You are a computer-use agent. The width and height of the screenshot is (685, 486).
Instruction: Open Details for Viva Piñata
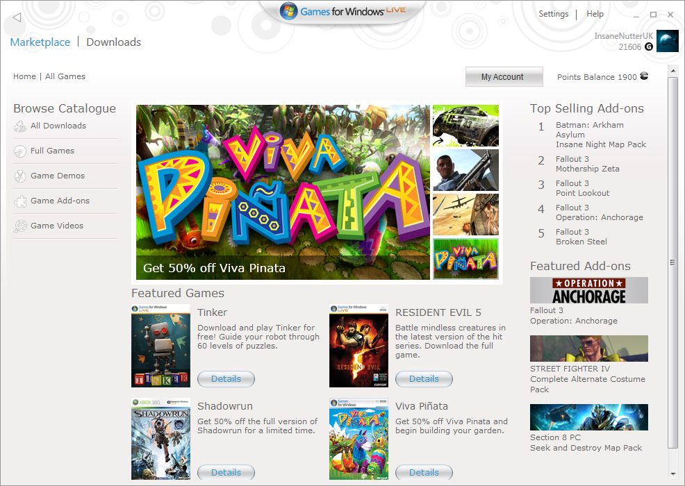pos(424,473)
